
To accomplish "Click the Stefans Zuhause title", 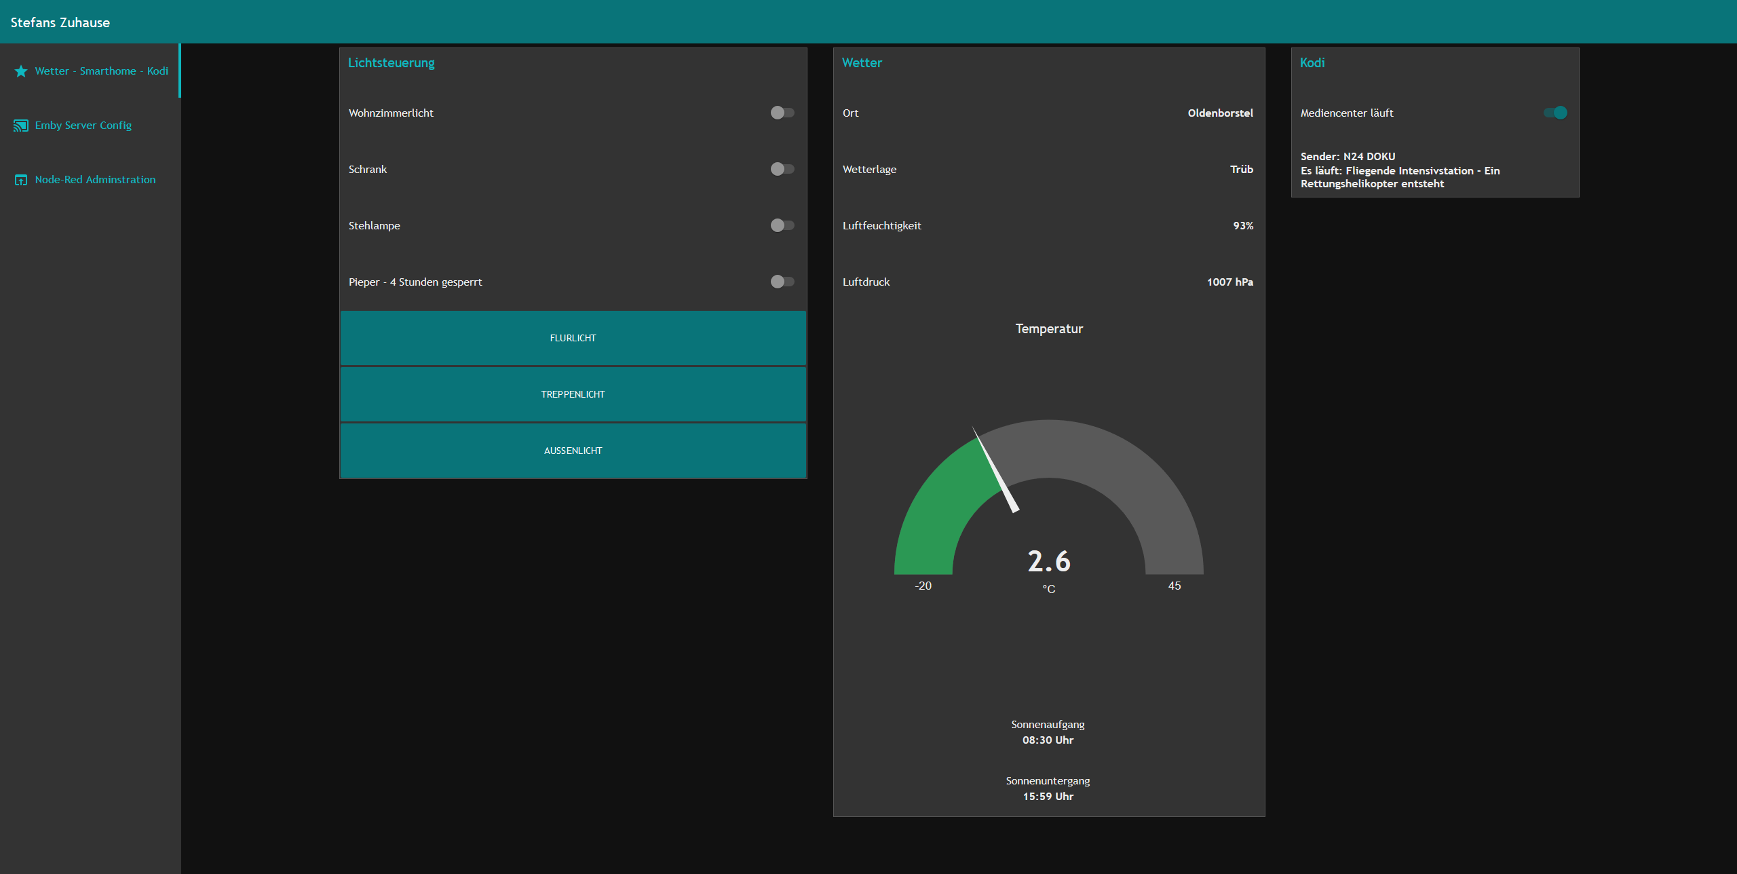I will 60,22.
